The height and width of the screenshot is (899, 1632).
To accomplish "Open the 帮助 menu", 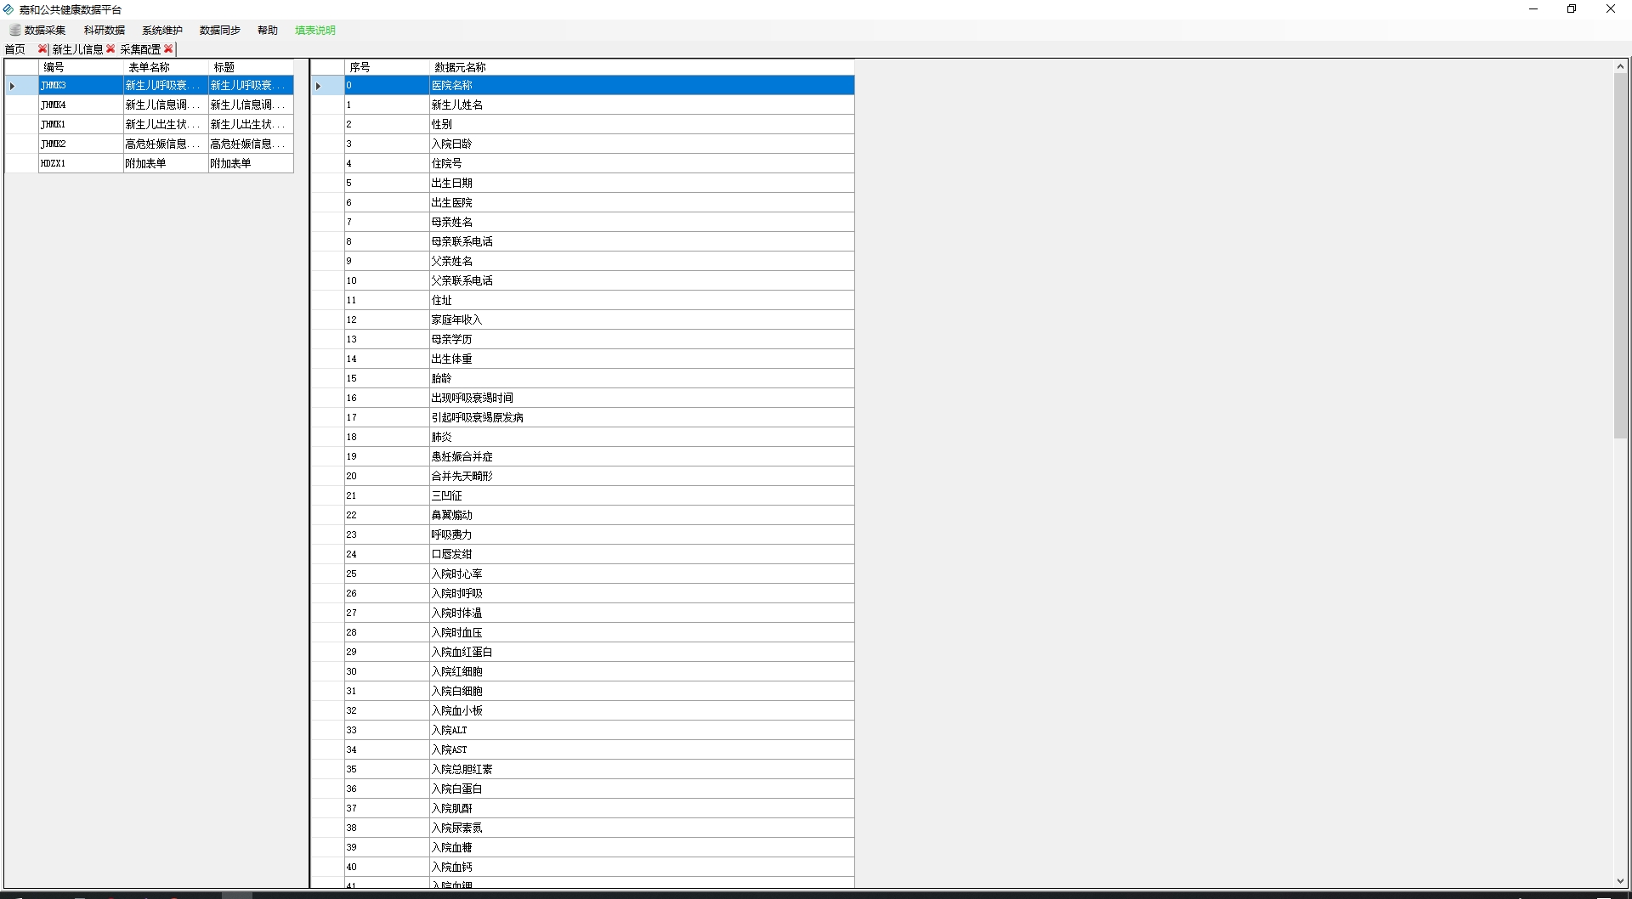I will (x=268, y=31).
